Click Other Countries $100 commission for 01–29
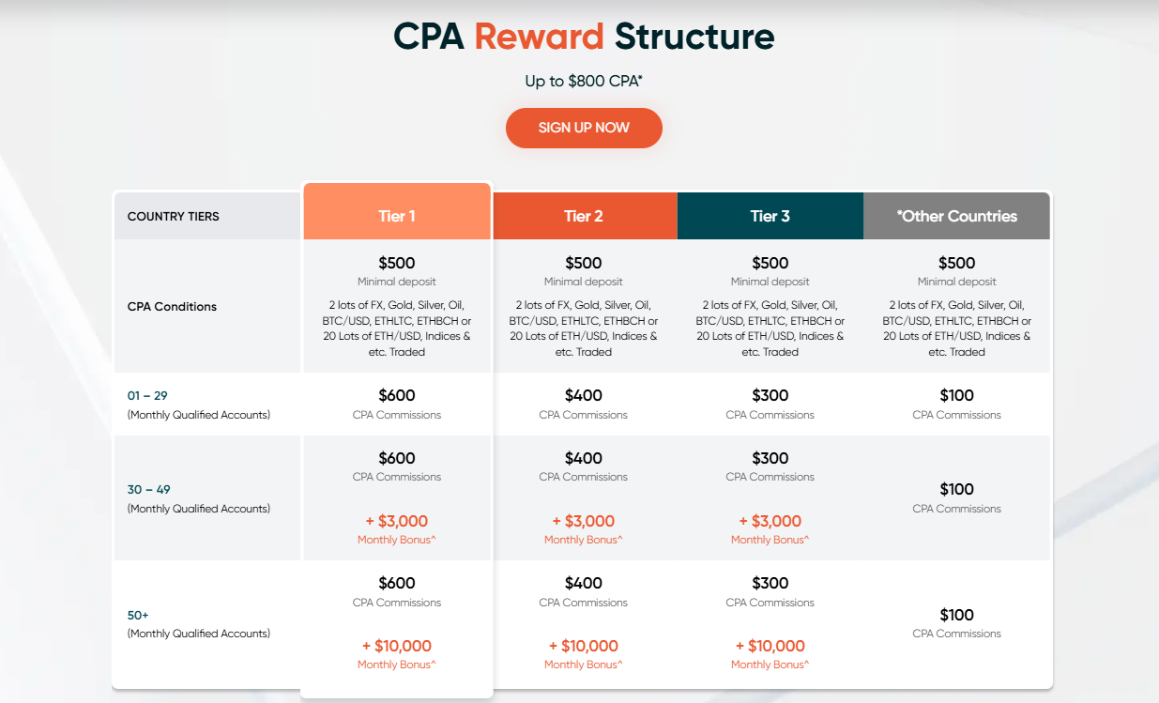 coord(956,396)
